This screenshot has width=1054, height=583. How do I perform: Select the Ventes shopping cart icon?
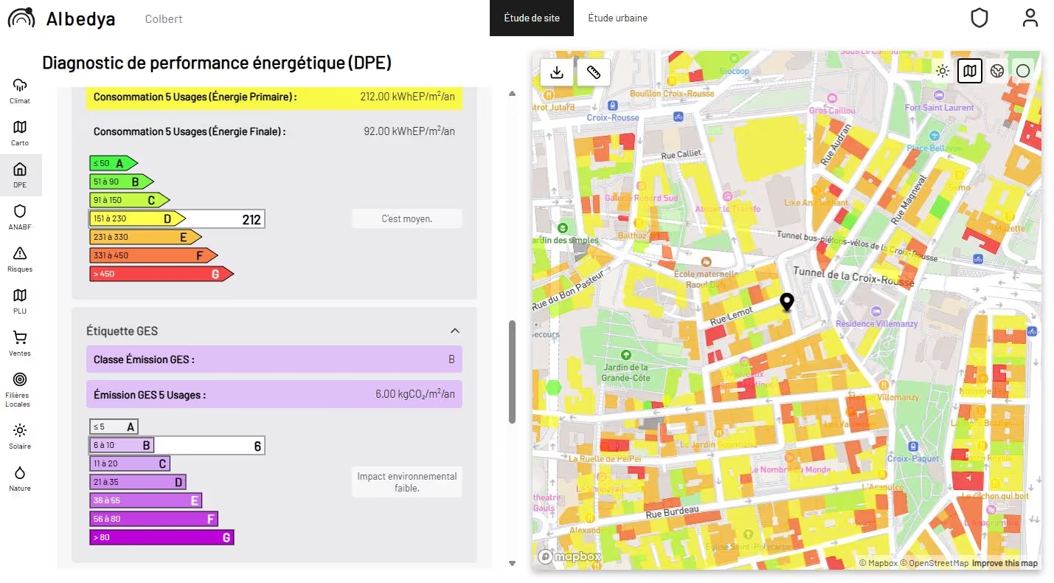pyautogui.click(x=20, y=343)
